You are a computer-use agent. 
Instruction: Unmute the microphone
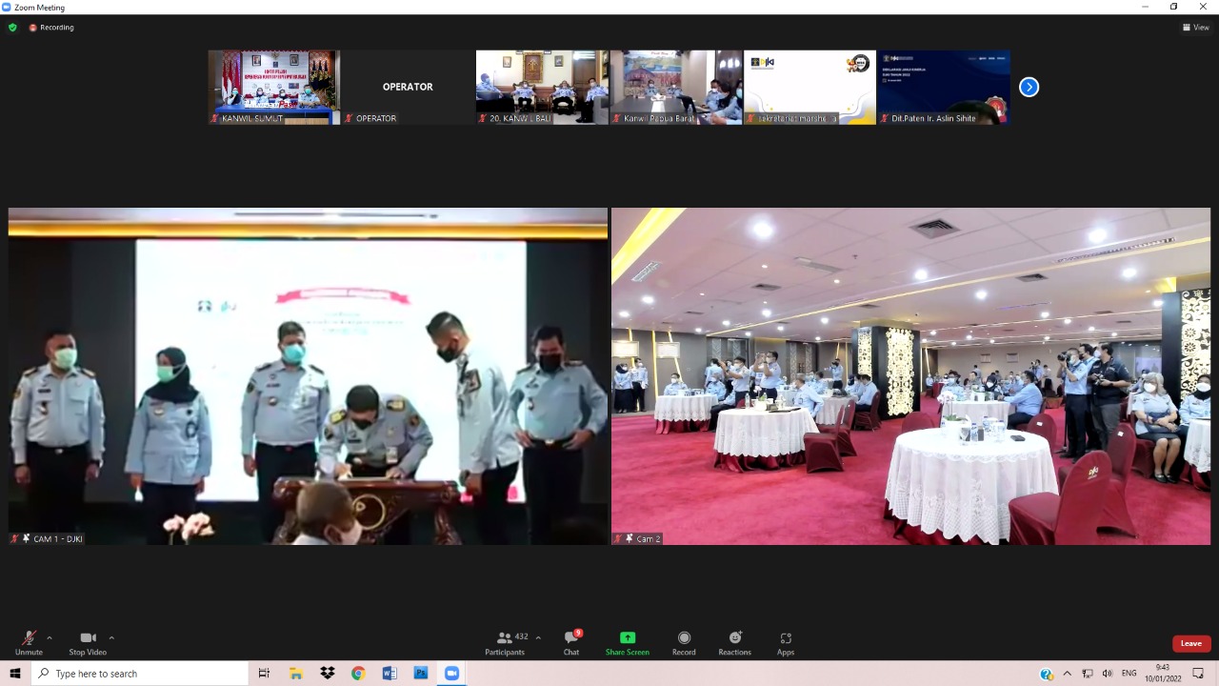(29, 642)
